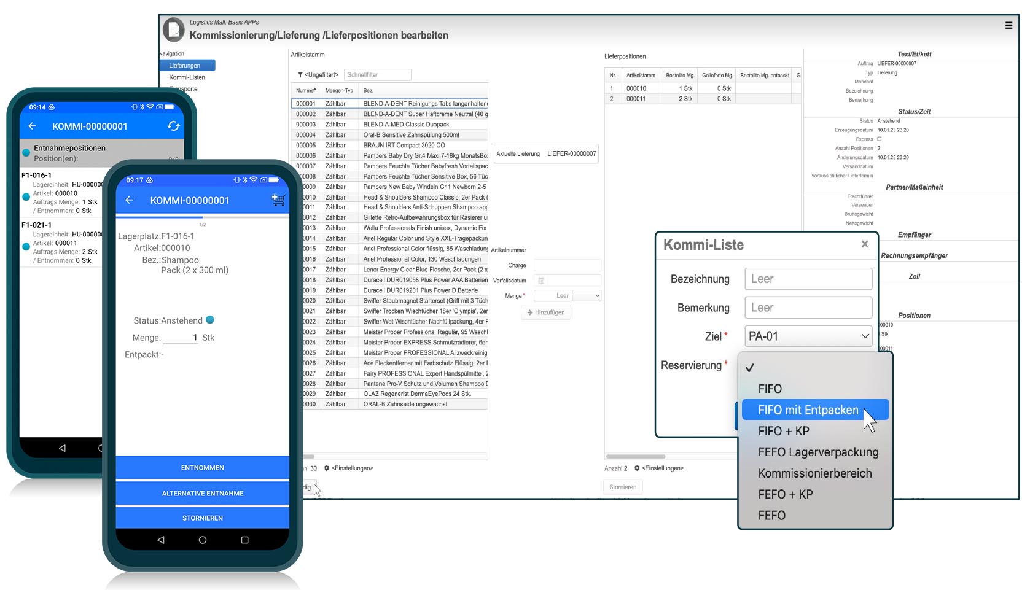Tap the shopping cart icon on front phone
Screen dimensions: 1030x590
(278, 200)
